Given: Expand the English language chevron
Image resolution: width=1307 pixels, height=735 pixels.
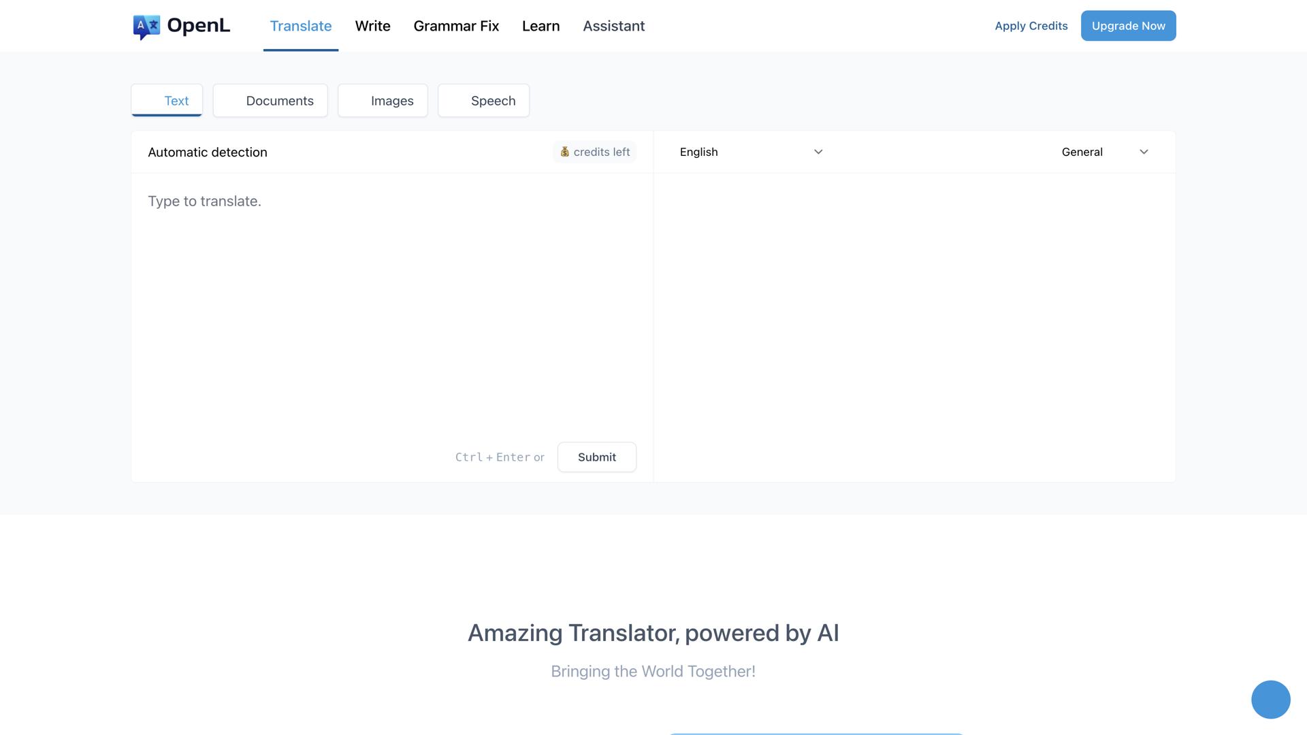Looking at the screenshot, I should pos(818,152).
